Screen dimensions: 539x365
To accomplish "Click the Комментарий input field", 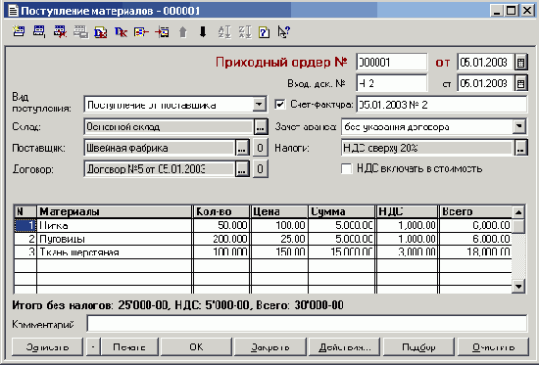I will coord(307,324).
